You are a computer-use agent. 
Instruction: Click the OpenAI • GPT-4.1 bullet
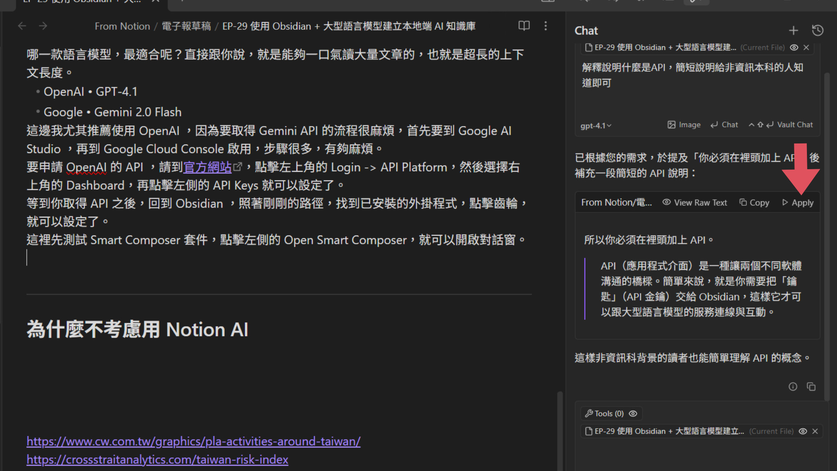tap(91, 92)
